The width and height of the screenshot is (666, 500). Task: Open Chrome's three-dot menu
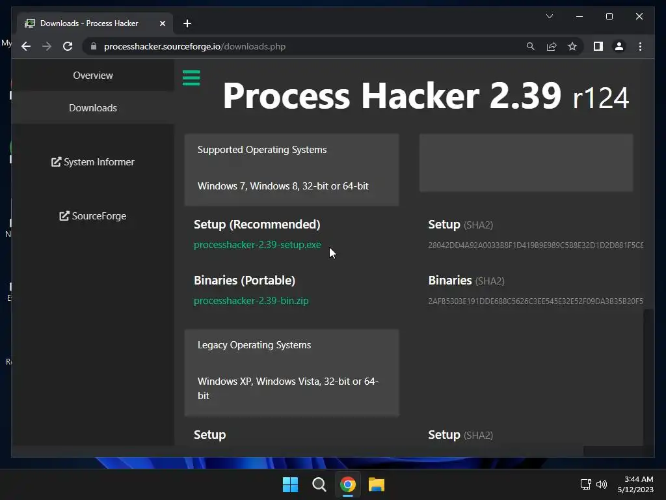pyautogui.click(x=640, y=46)
